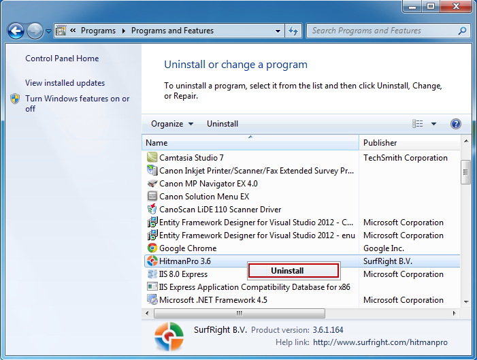Go back with the Back arrow button
Screen dimensions: 477x360
tap(16, 31)
